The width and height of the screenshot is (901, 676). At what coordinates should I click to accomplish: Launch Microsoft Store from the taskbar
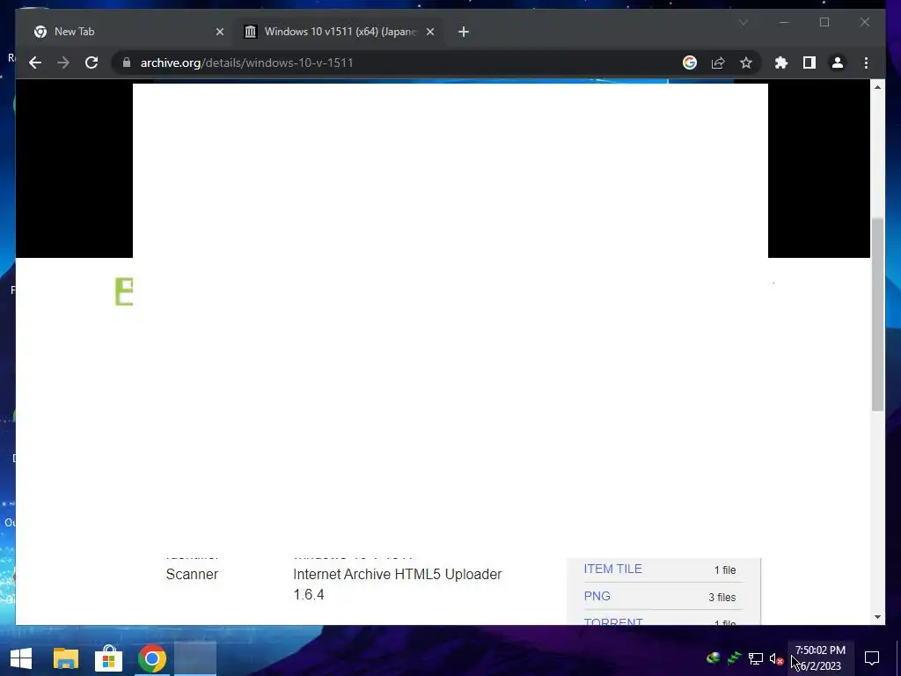point(108,658)
